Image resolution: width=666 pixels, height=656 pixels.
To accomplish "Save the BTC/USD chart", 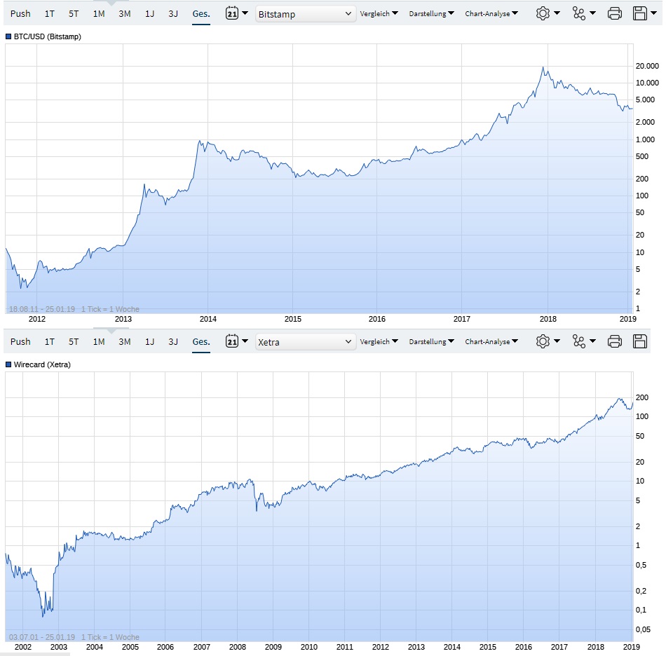I will [x=639, y=13].
